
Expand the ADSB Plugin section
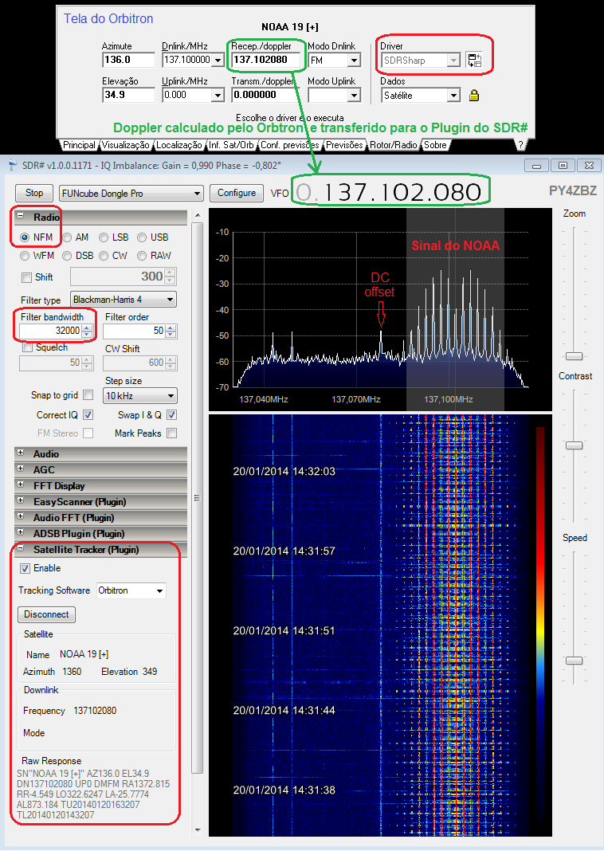[20, 532]
